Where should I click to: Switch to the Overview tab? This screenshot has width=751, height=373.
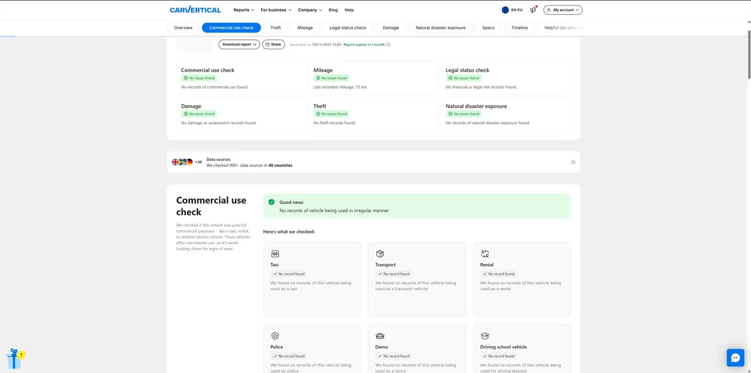pos(183,28)
